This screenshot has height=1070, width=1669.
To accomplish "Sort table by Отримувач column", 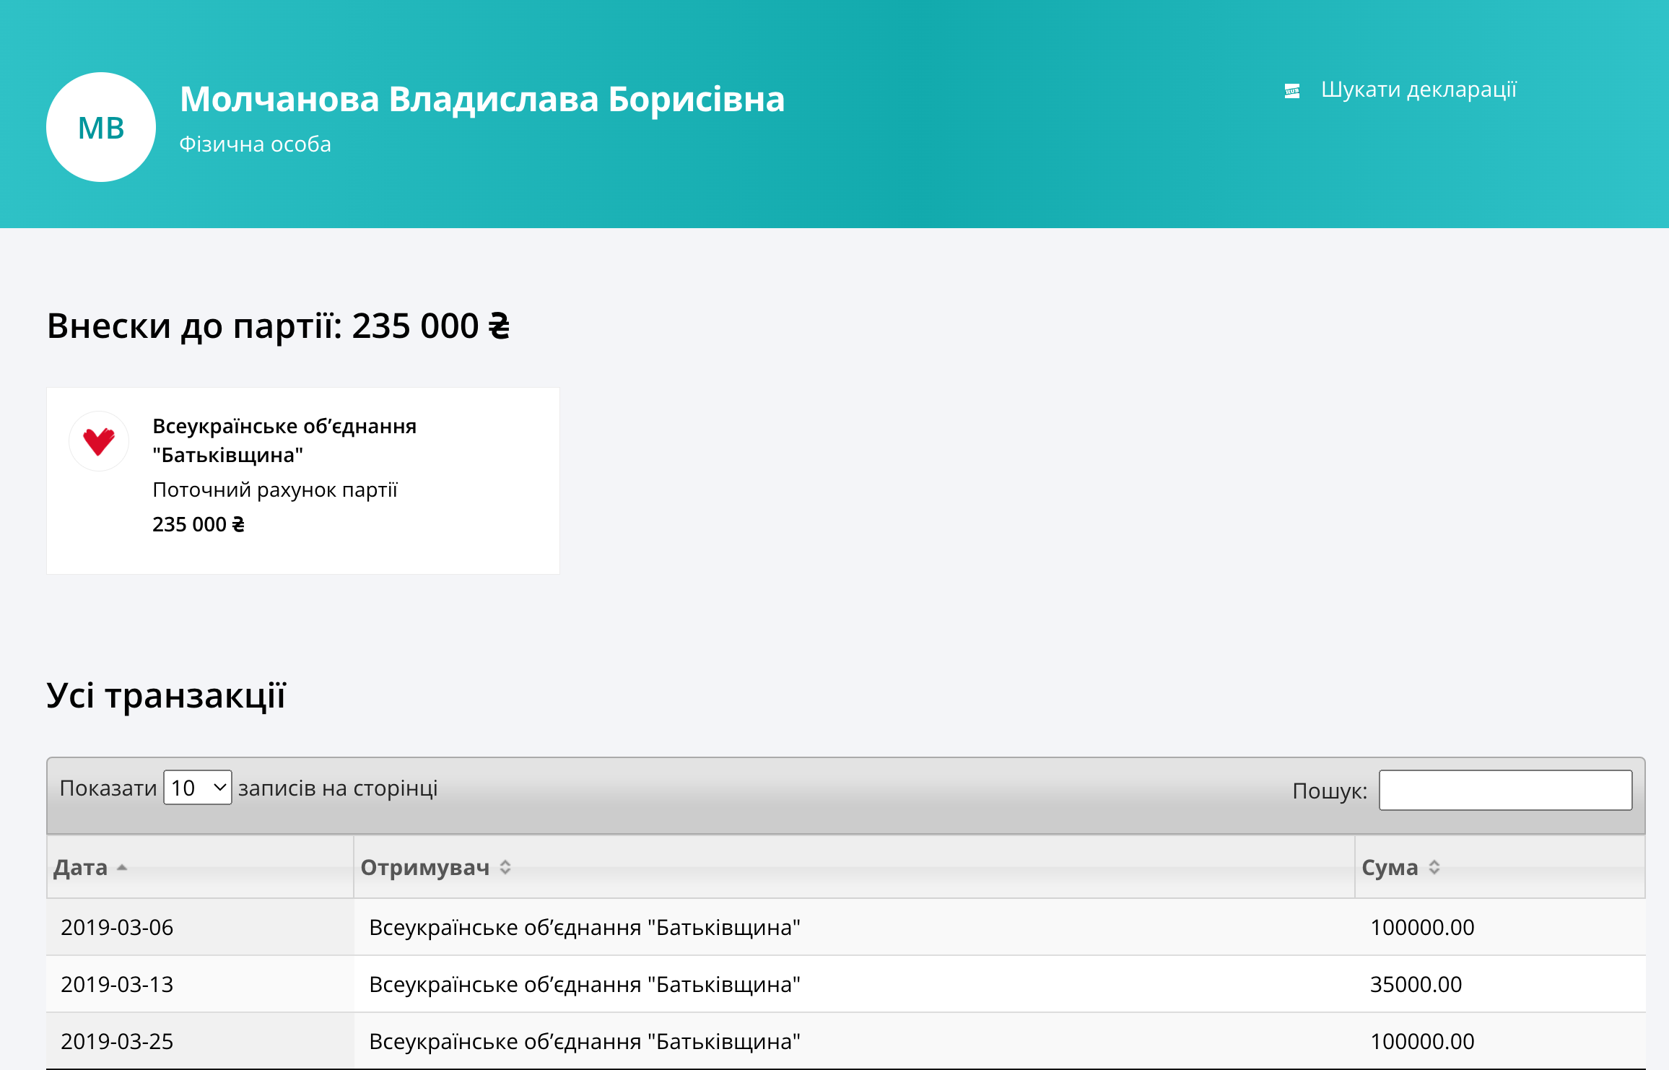I will [854, 867].
